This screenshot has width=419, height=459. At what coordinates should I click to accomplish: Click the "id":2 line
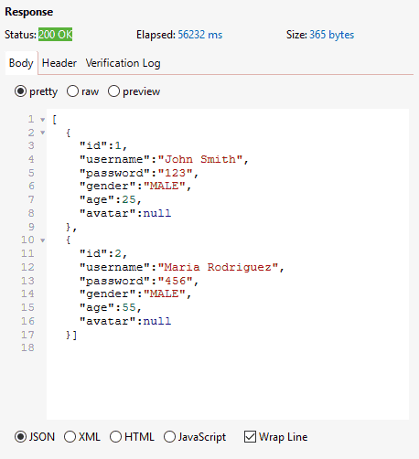point(103,253)
